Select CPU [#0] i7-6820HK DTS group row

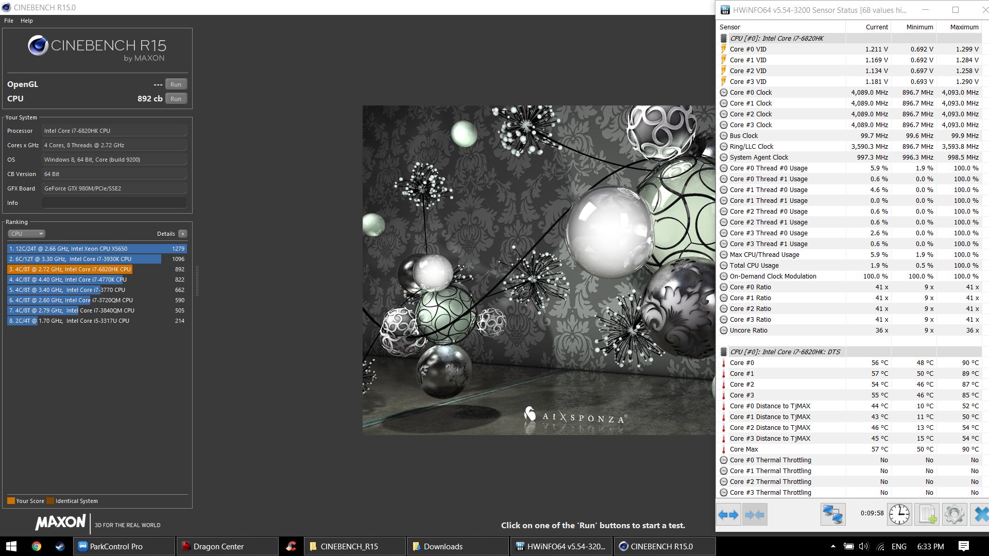click(x=849, y=352)
